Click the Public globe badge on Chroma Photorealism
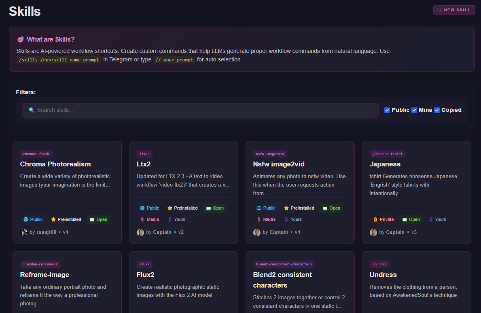The width and height of the screenshot is (481, 313). [33, 219]
